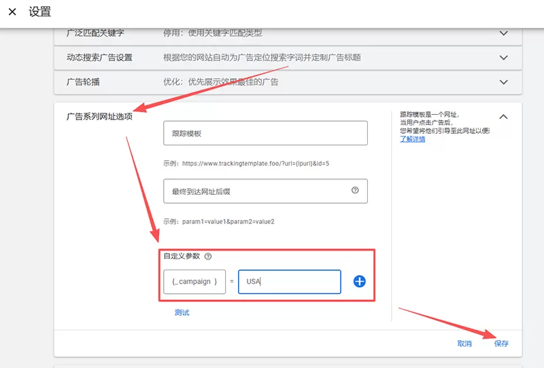Open help icon next to 自定义参数
Viewport: 544px width, 368px height.
208,257
